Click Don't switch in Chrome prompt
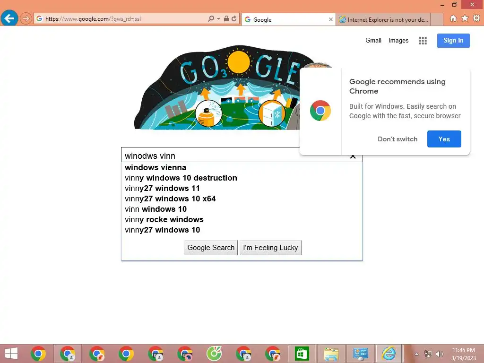The image size is (484, 363). 397,139
